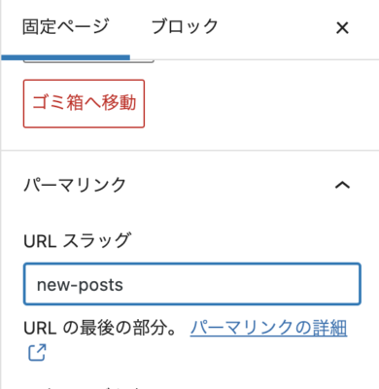
Task: Switch to the 固定ページ tab
Action: click(x=65, y=27)
